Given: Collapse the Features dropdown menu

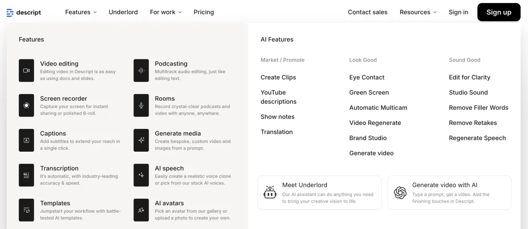Looking at the screenshot, I should coord(81,12).
